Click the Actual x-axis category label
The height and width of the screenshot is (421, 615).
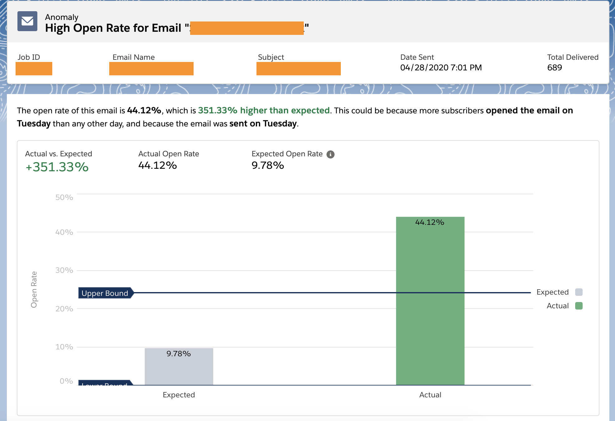[x=430, y=395]
